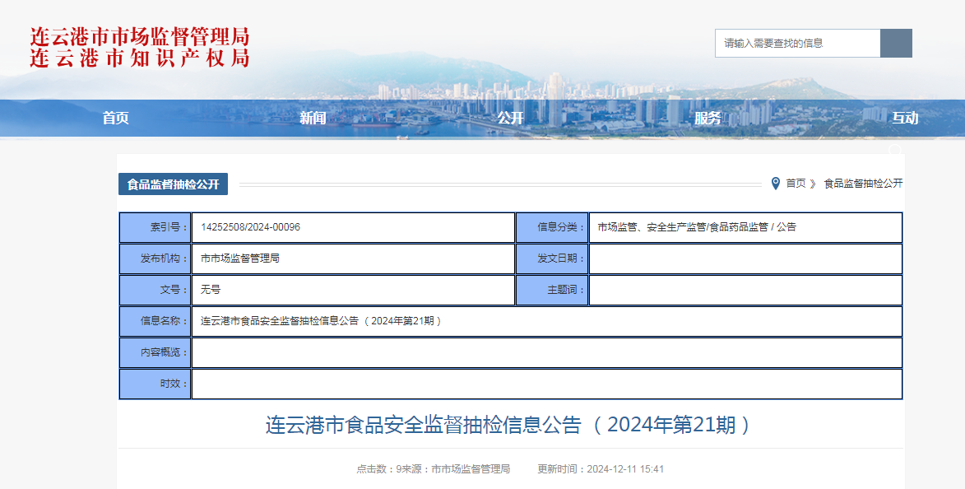Click the 发布机构 label cell
Viewport: 965px width, 489px height.
click(x=155, y=258)
